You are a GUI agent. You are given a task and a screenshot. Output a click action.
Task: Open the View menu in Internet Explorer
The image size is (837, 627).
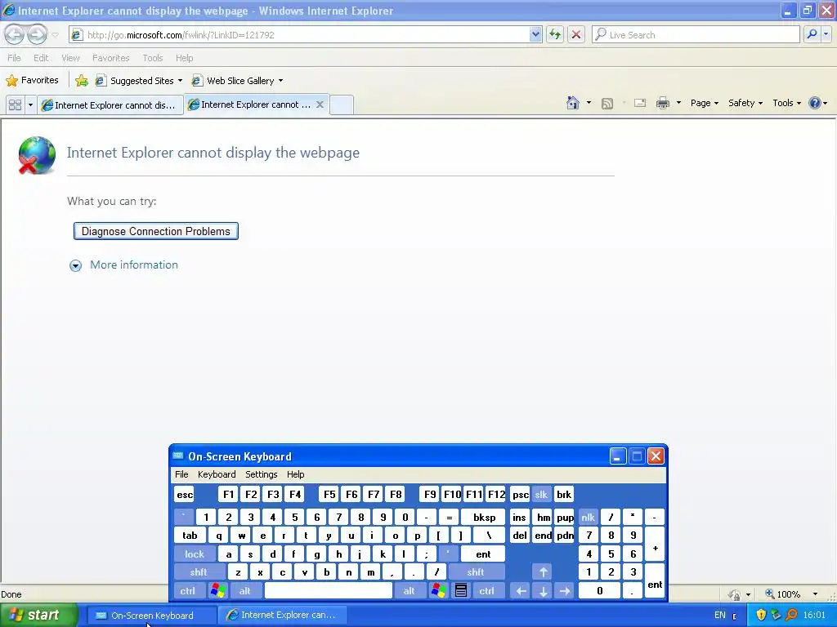point(70,58)
